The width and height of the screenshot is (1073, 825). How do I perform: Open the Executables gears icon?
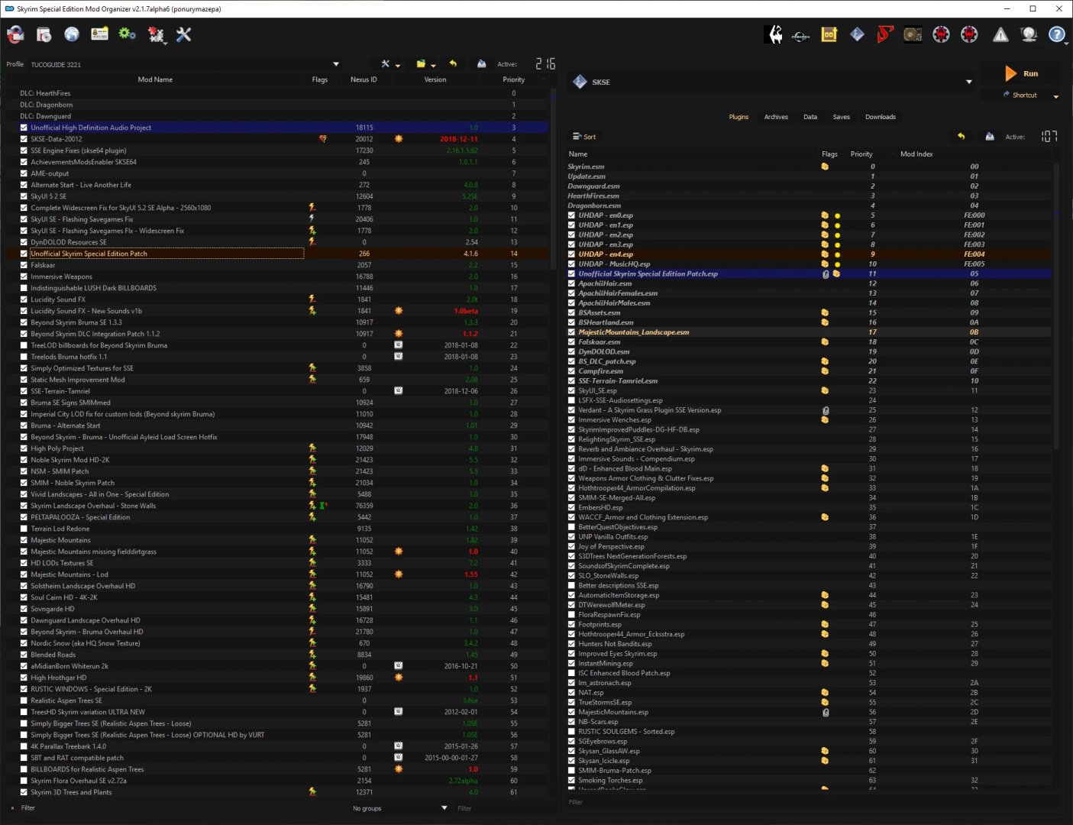(128, 34)
